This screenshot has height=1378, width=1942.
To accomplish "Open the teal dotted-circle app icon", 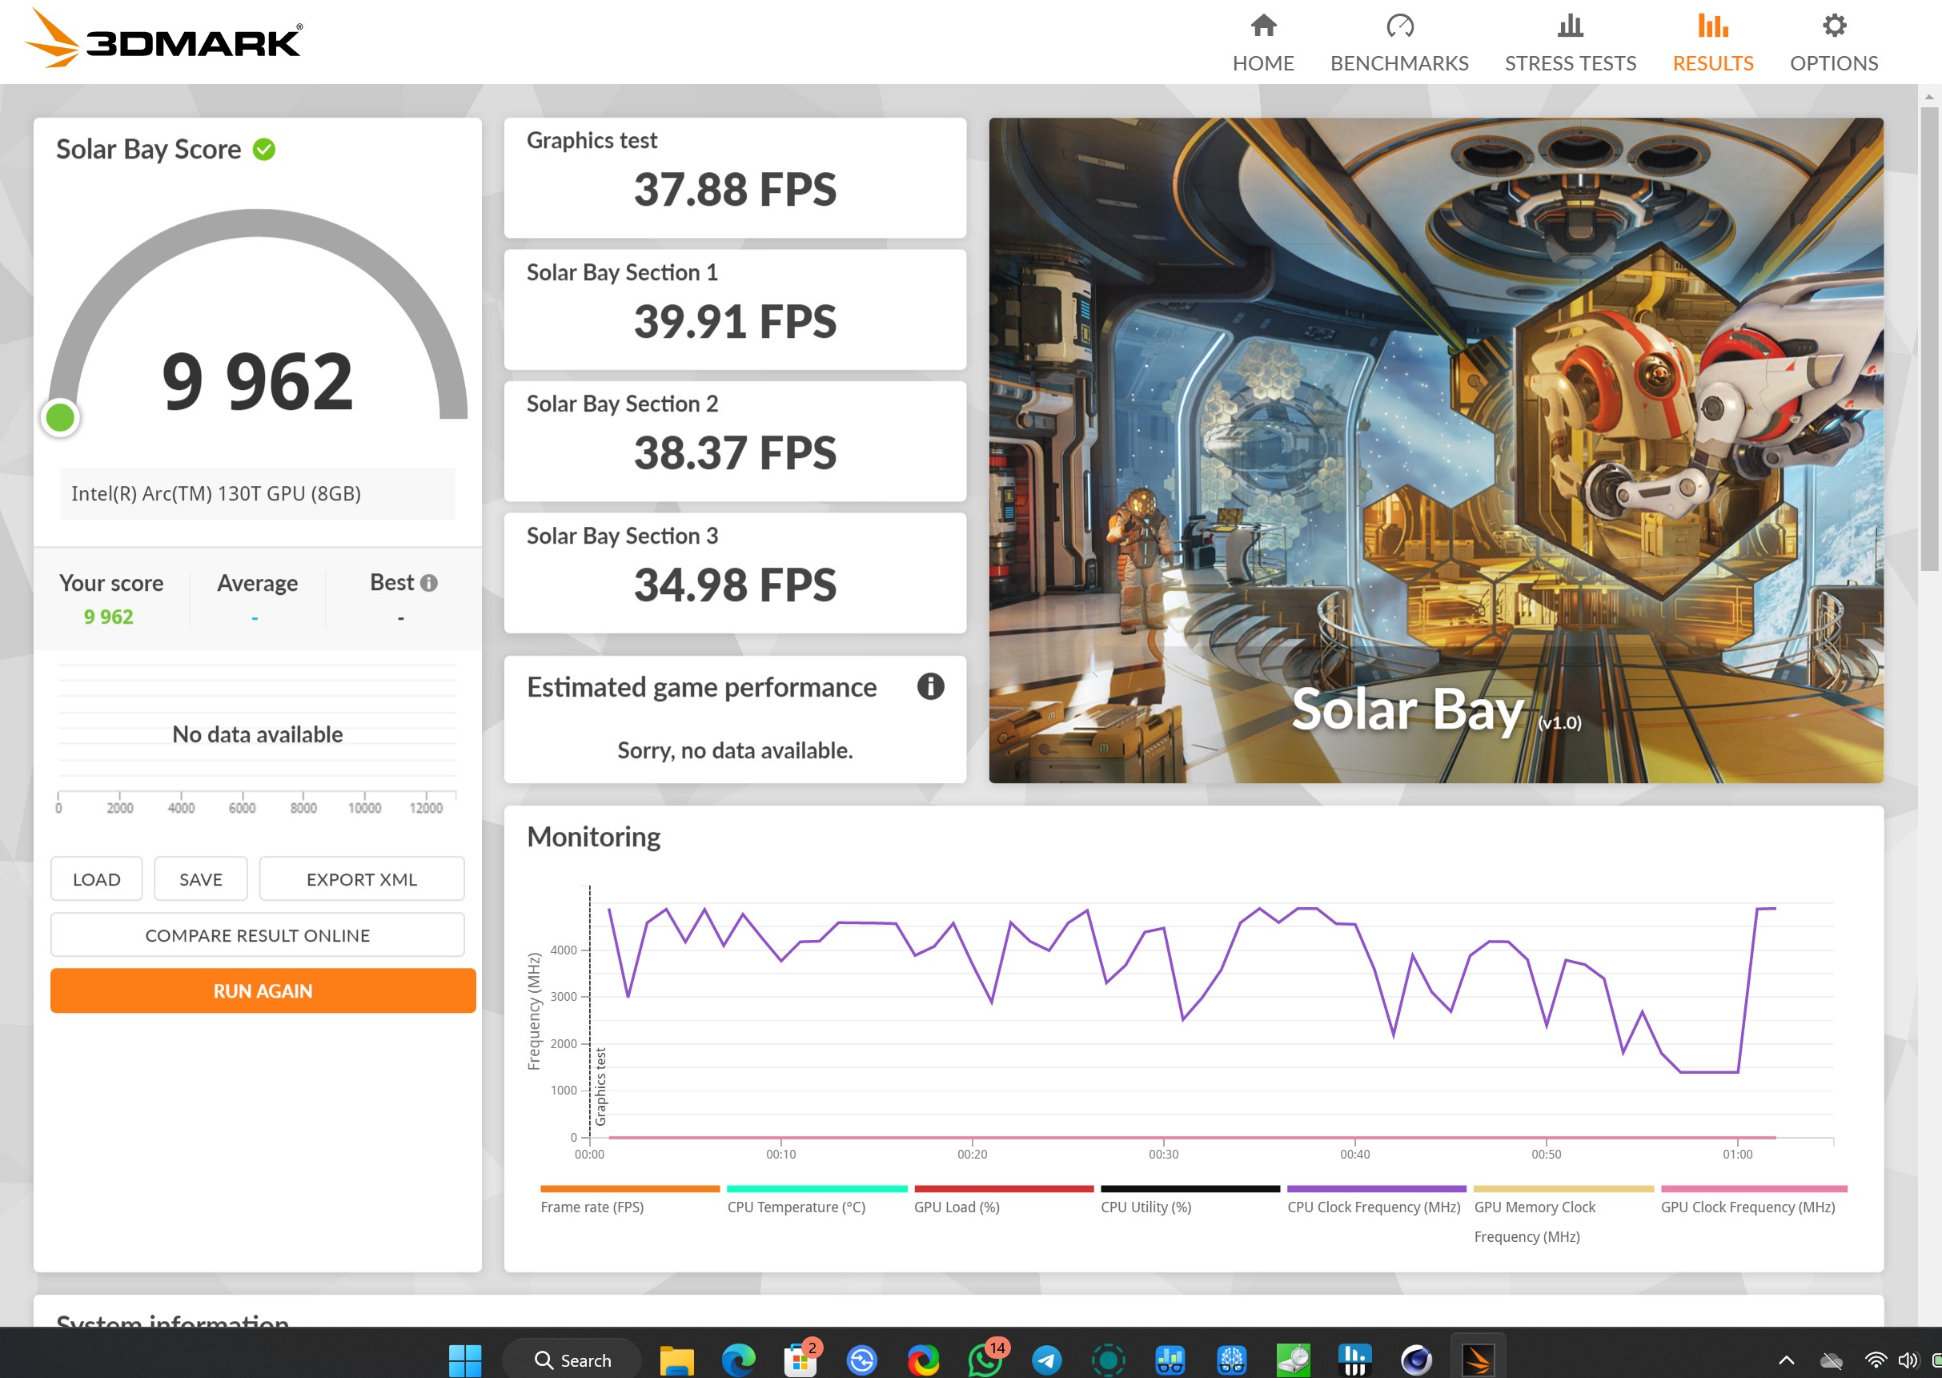I will point(1108,1360).
